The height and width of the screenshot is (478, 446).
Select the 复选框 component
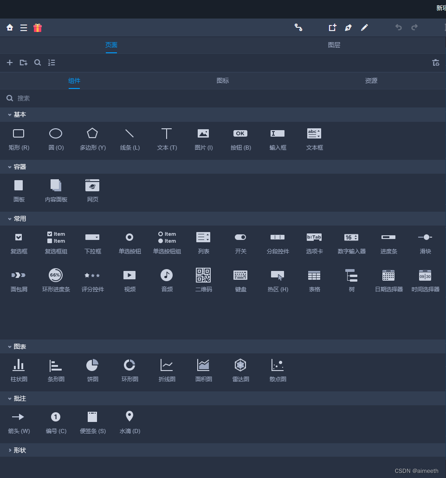(19, 243)
